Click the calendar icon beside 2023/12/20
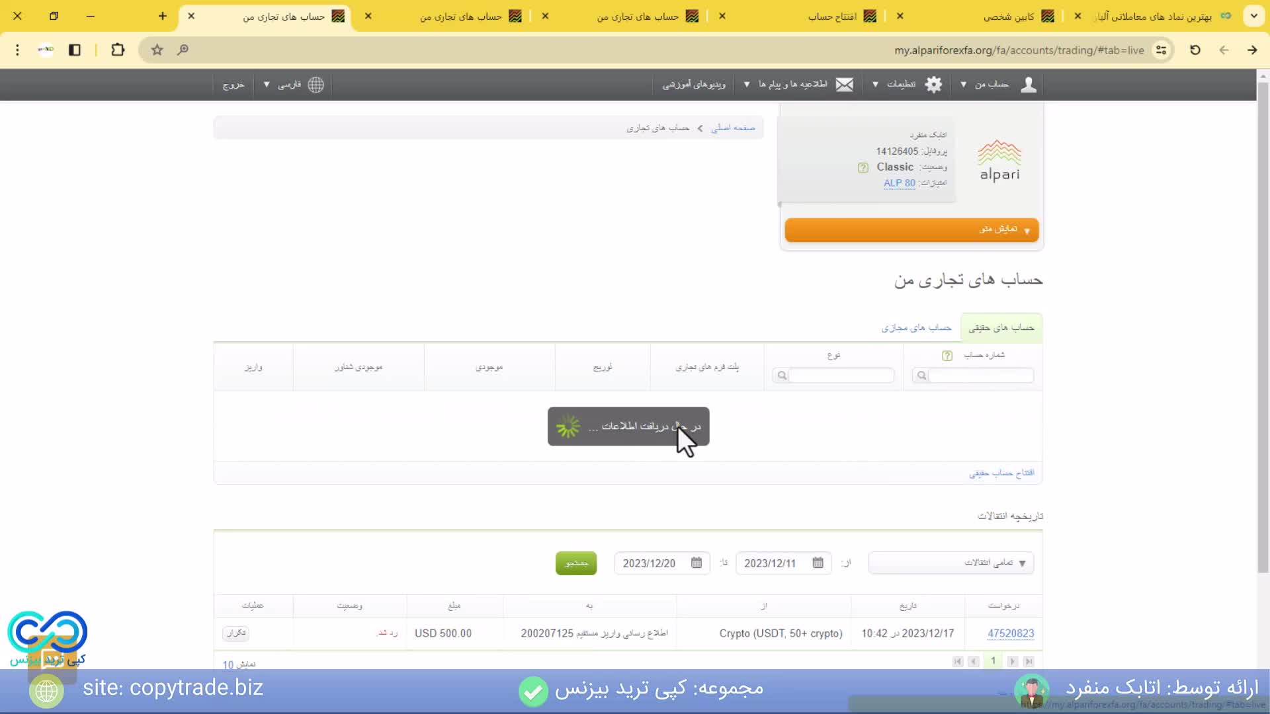 click(x=696, y=563)
